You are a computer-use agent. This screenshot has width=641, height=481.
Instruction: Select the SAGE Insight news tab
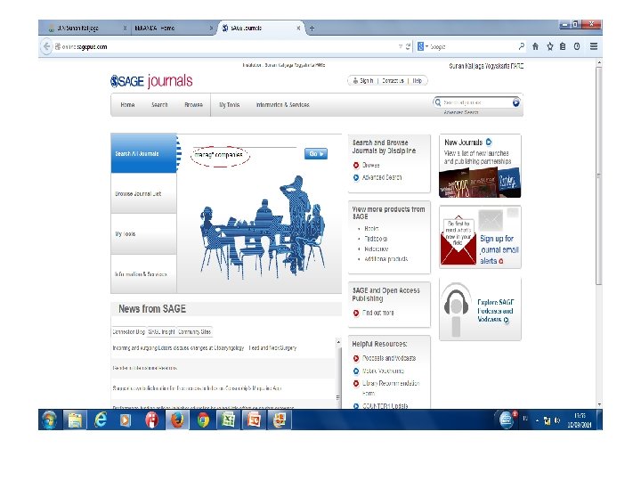161,331
